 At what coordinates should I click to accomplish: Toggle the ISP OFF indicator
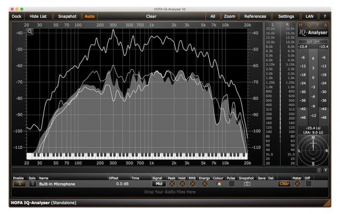click(x=313, y=42)
